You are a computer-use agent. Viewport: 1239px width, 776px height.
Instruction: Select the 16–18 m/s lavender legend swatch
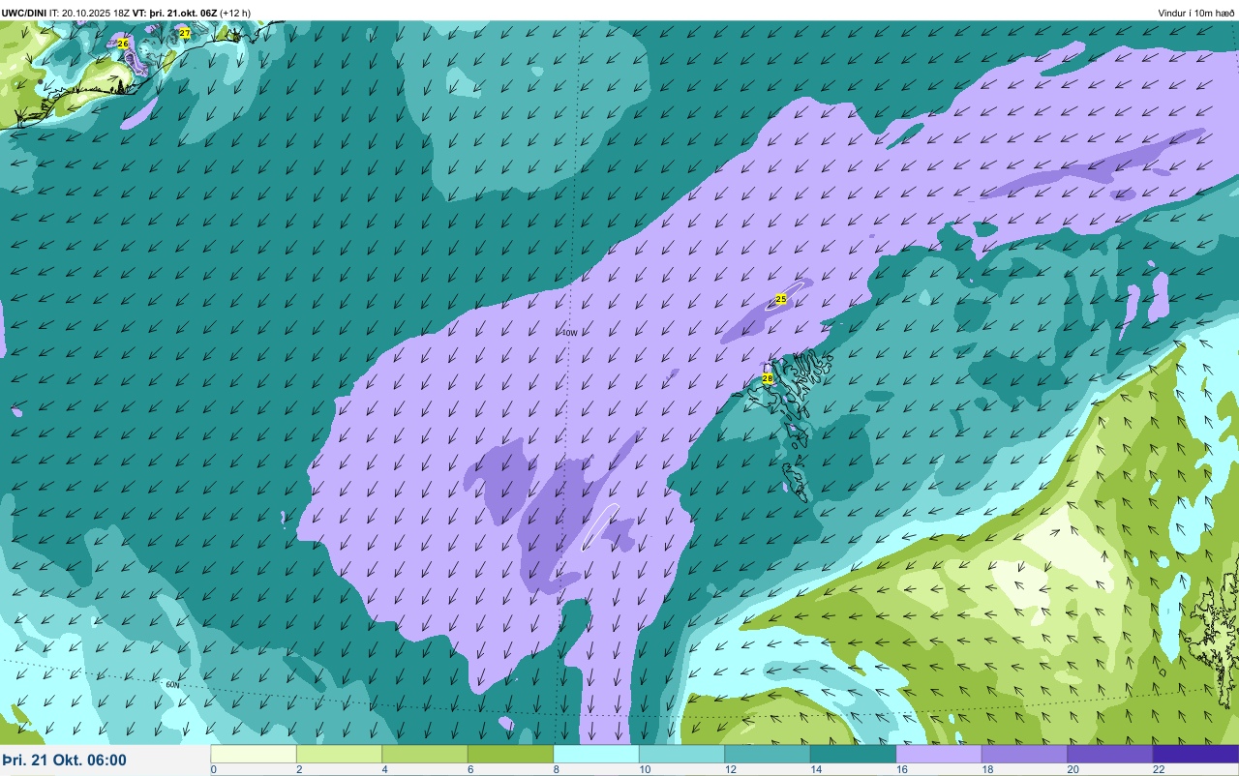pos(939,754)
